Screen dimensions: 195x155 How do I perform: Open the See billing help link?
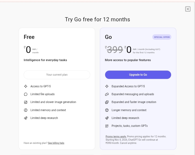tap(56, 143)
